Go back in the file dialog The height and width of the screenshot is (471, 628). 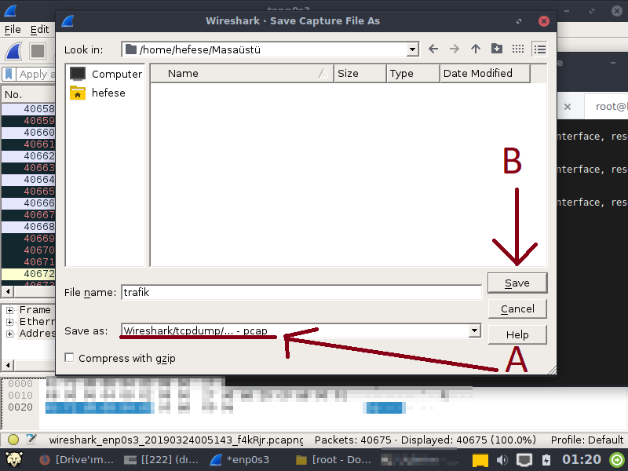tap(433, 49)
